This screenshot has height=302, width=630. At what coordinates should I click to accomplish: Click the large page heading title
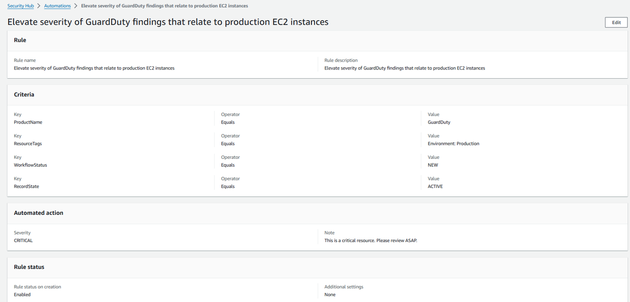pyautogui.click(x=168, y=22)
